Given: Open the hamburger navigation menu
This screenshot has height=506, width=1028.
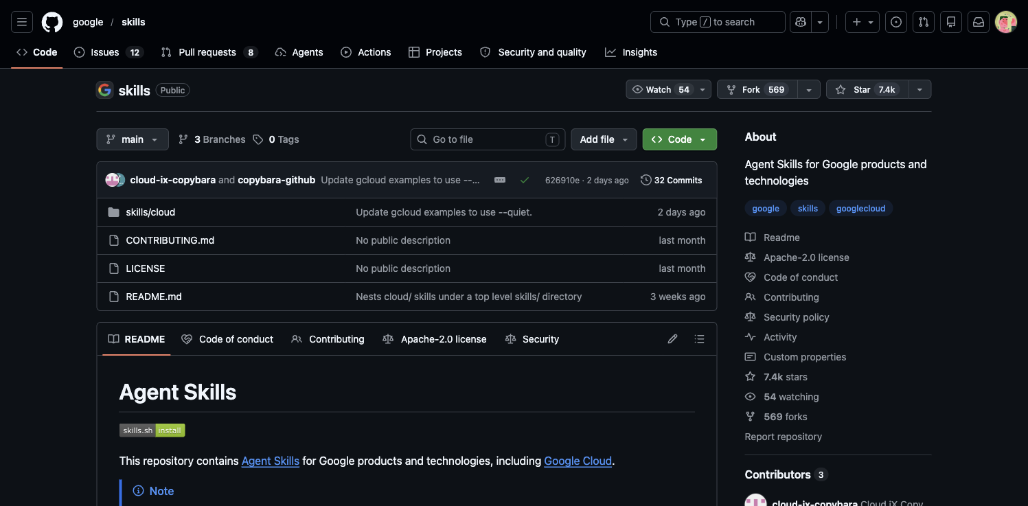Looking at the screenshot, I should pos(22,22).
